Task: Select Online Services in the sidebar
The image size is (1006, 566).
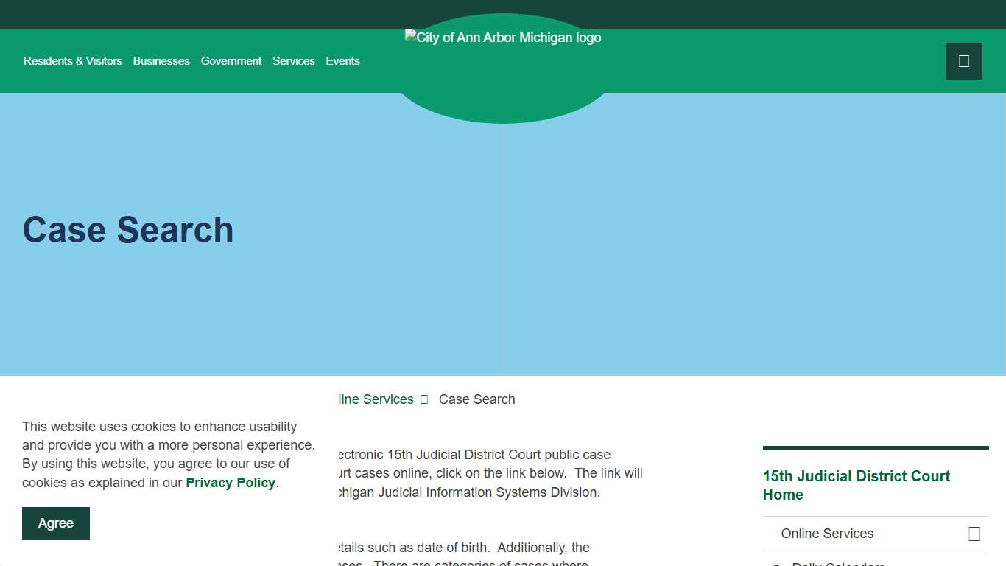Action: [827, 534]
